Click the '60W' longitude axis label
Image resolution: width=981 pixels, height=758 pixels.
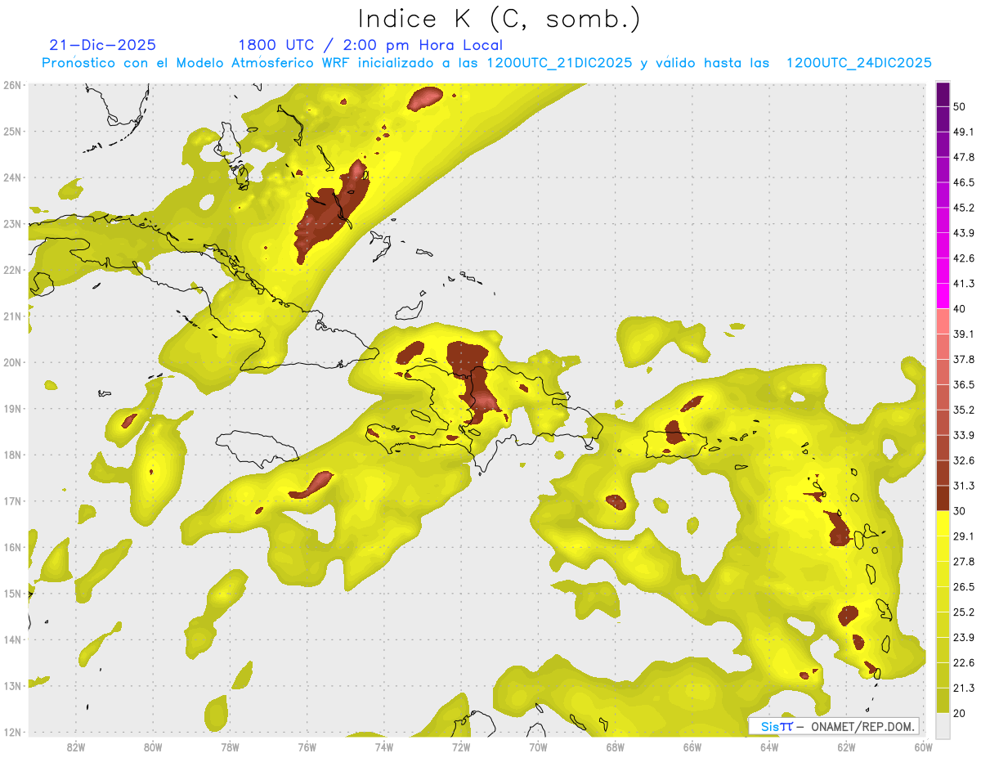[924, 747]
